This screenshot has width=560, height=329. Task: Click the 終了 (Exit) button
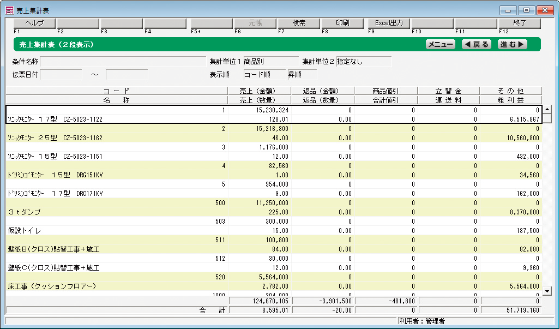(x=519, y=23)
